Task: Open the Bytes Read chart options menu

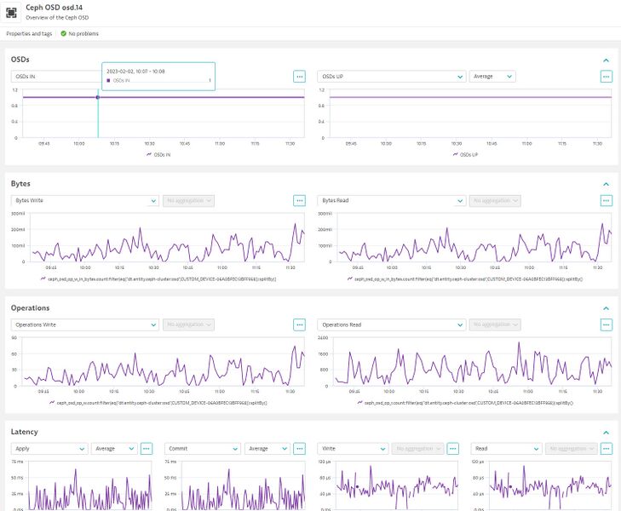Action: pyautogui.click(x=606, y=200)
